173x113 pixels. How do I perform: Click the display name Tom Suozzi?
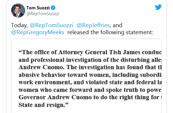point(38,8)
